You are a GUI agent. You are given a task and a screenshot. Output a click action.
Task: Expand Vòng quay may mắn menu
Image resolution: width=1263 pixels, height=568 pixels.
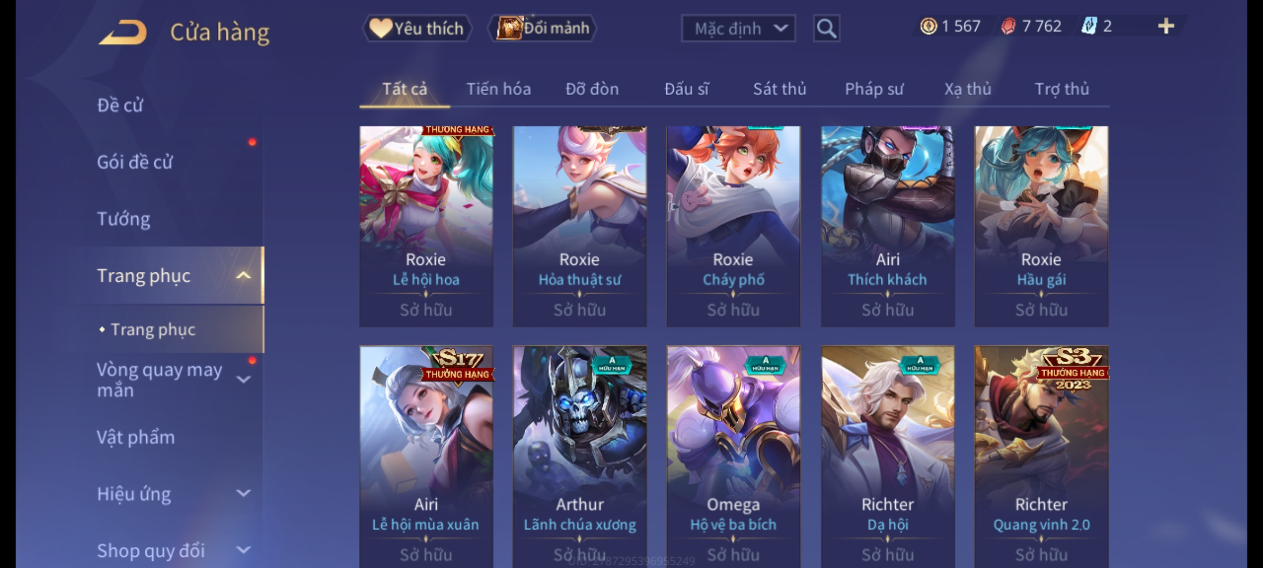[243, 379]
